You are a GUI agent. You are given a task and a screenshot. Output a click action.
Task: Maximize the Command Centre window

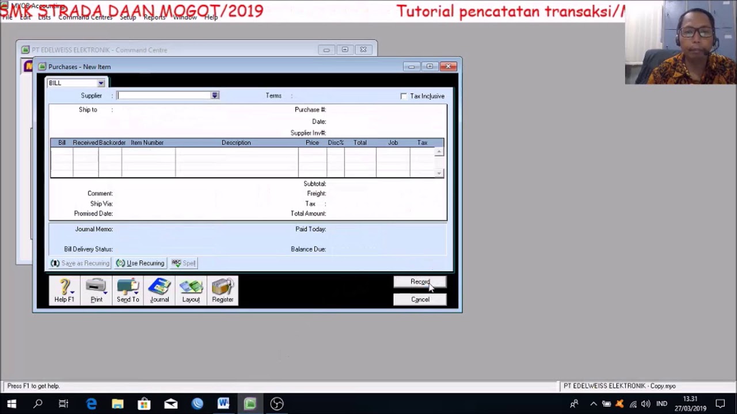(x=345, y=50)
